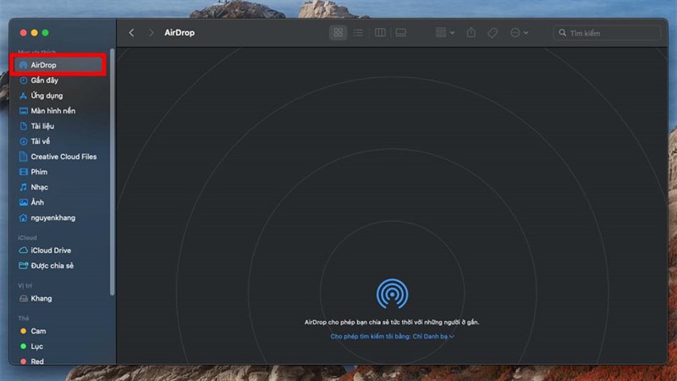Screen dimensions: 677x381
Task: Click the Tags toolbar icon
Action: click(x=493, y=33)
